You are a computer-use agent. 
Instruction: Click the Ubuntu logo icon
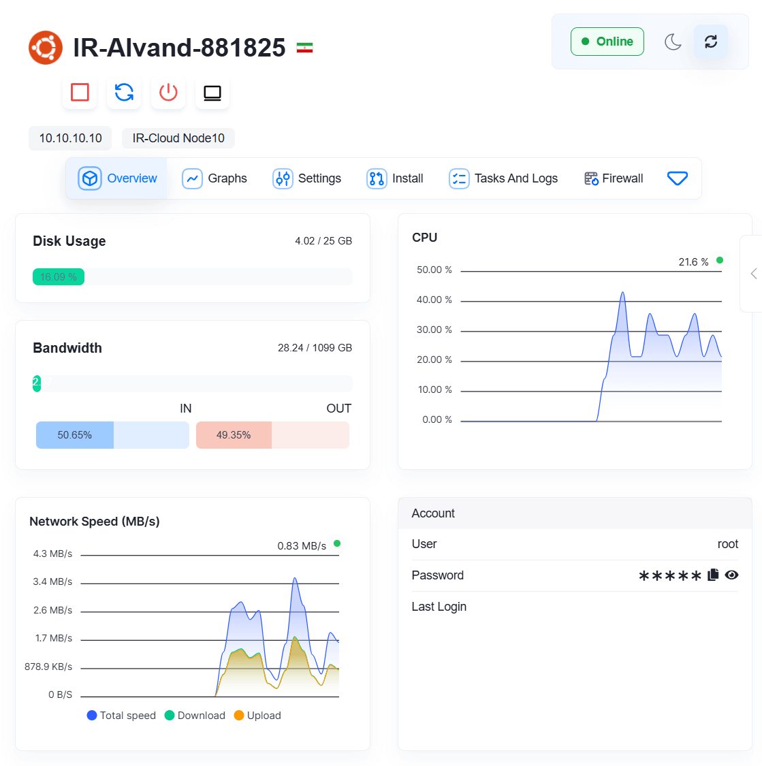coord(46,48)
